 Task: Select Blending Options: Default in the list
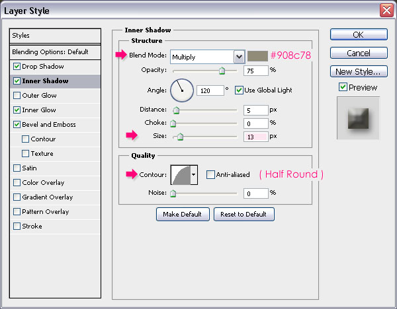pyautogui.click(x=50, y=51)
